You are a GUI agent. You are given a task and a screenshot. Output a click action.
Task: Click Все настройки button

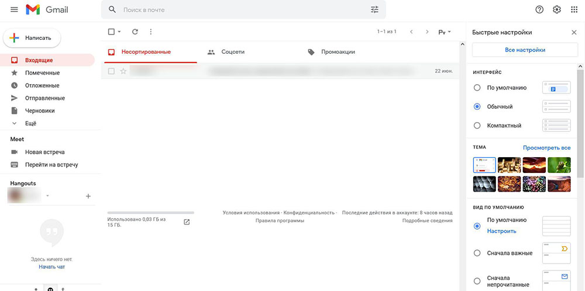pyautogui.click(x=525, y=50)
